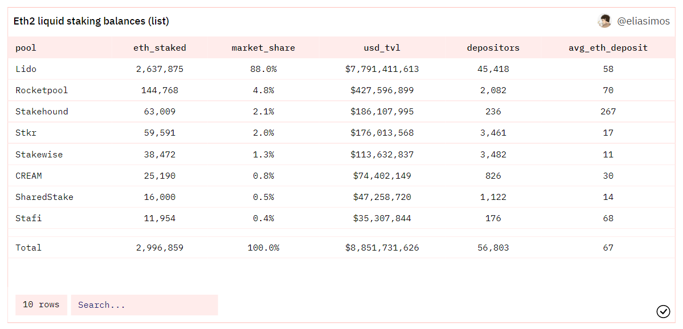This screenshot has height=329, width=683.
Task: Click the 1,122 depositors cell
Action: tap(493, 197)
